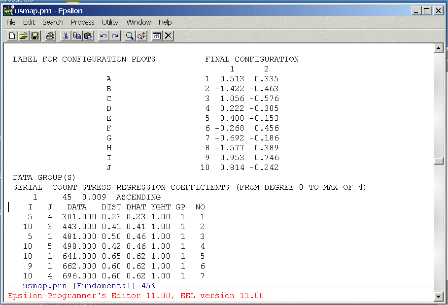Viewport: 448px width, 305px height.
Task: Click the vertical scrollbar thumb
Action: [x=438, y=161]
